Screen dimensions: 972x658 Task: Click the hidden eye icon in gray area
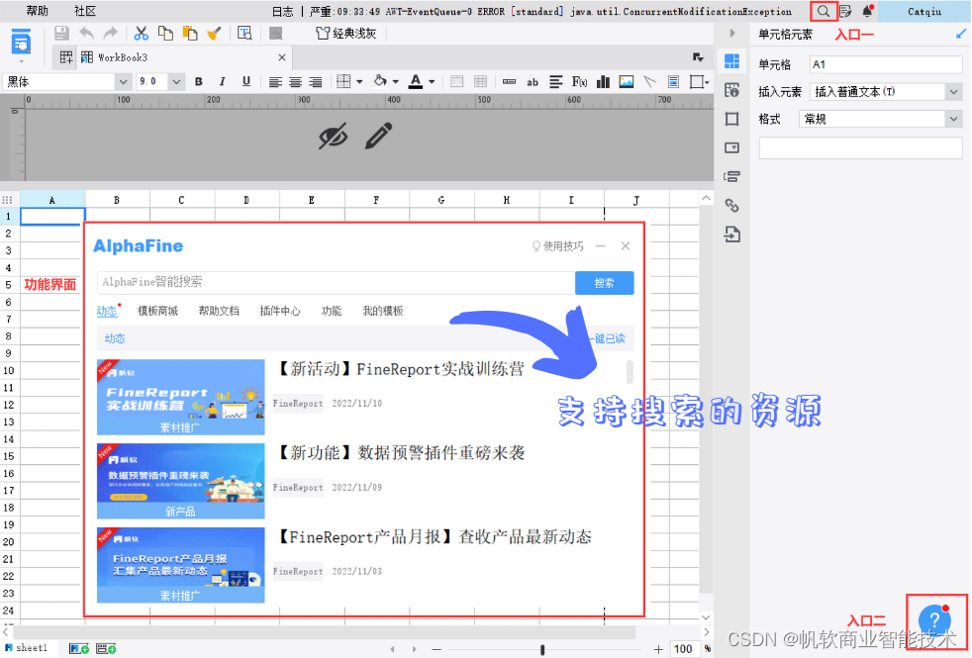(x=333, y=137)
